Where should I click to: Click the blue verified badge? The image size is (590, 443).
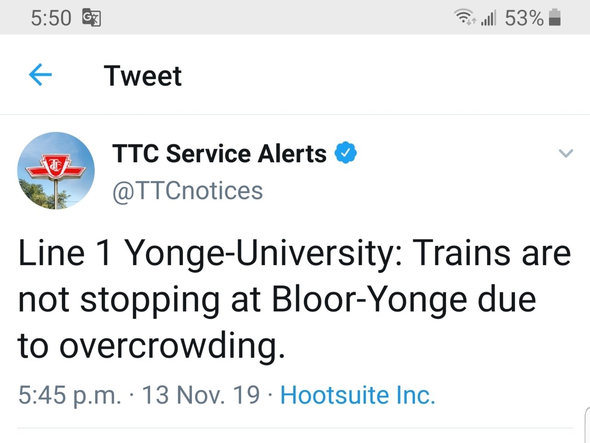tap(345, 153)
